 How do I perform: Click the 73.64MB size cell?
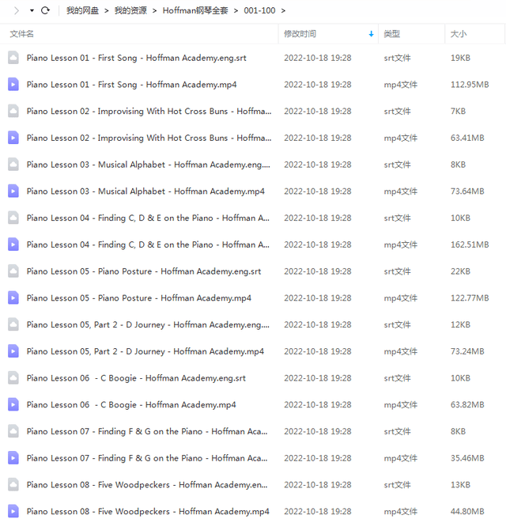(x=467, y=191)
